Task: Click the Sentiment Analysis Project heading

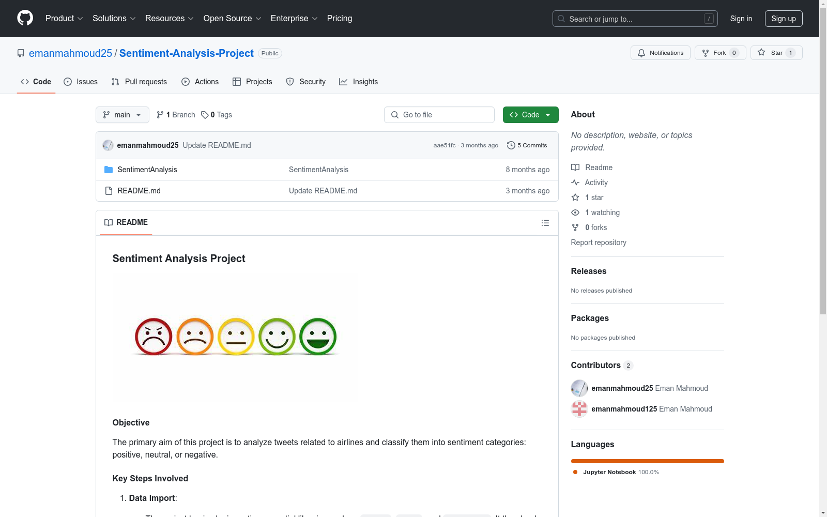Action: tap(179, 258)
